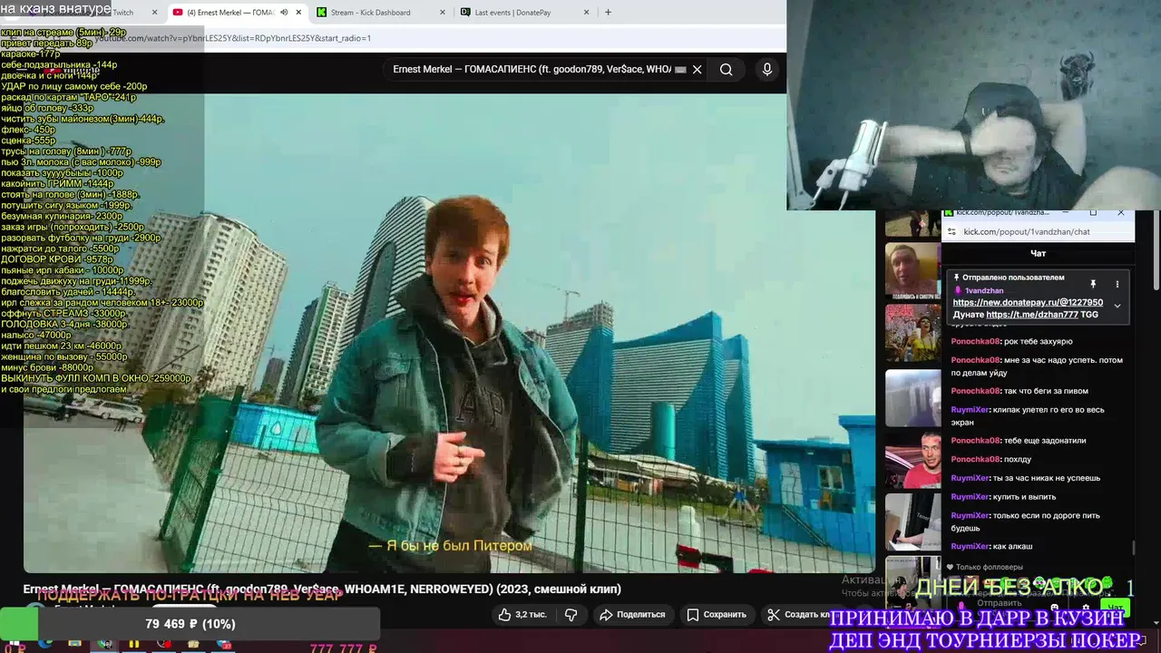Open fifth thumbnail with man in red
The height and width of the screenshot is (653, 1161).
(912, 460)
